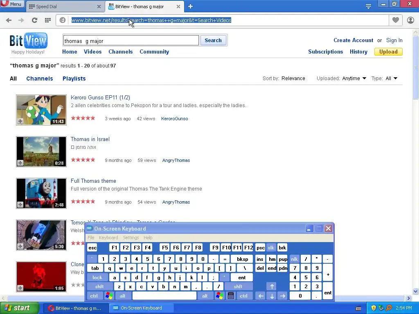Image resolution: width=419 pixels, height=314 pixels.
Task: Open the Sign In link
Action: (394, 40)
